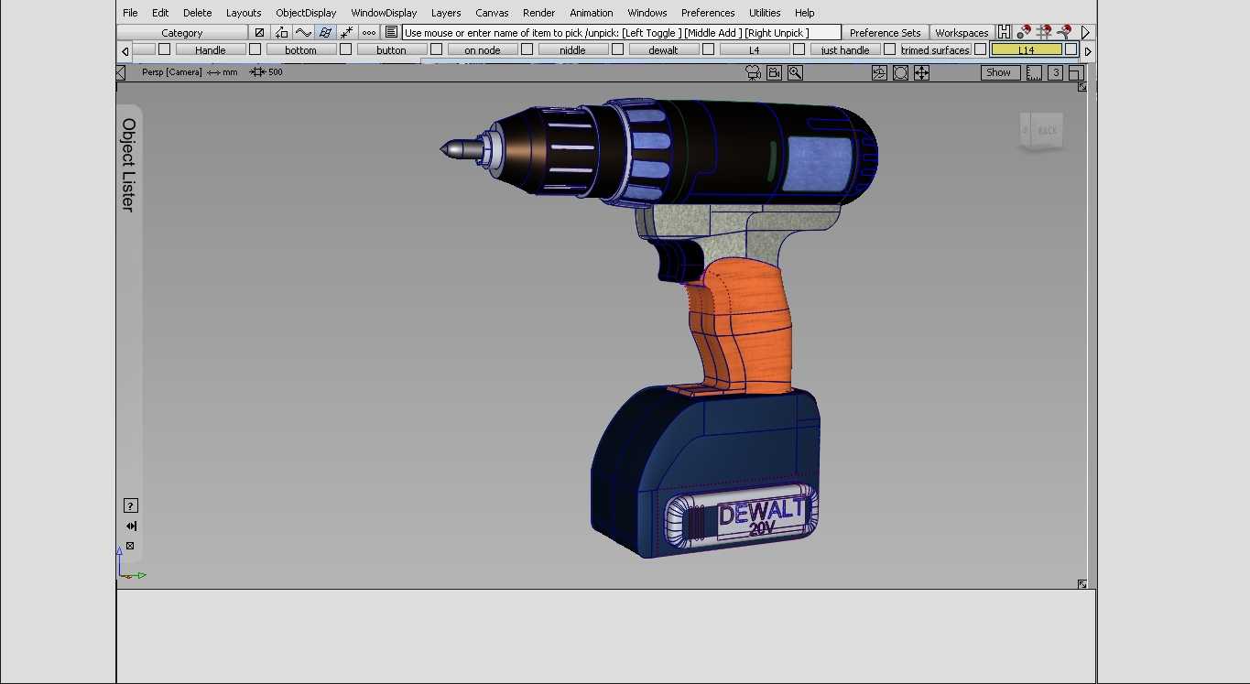Image resolution: width=1250 pixels, height=684 pixels.
Task: Click the number 3 viewport button
Action: tap(1056, 72)
